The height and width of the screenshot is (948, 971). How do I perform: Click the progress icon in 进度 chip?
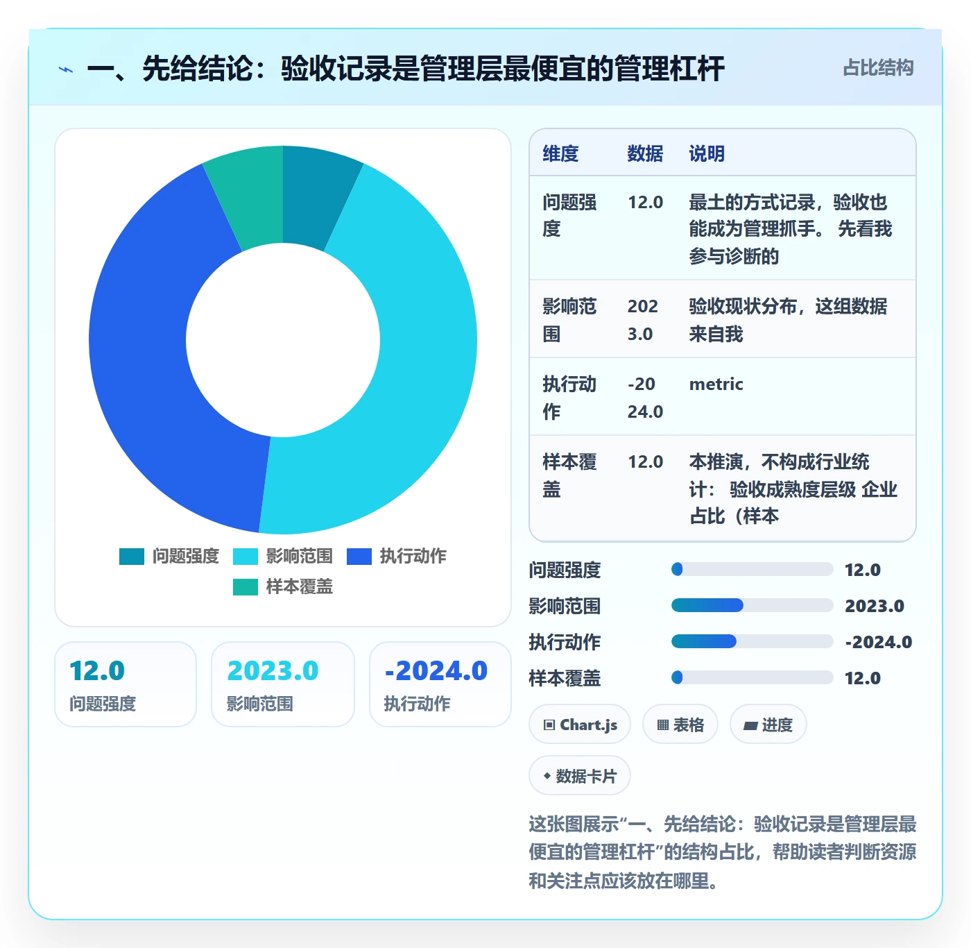pos(750,726)
